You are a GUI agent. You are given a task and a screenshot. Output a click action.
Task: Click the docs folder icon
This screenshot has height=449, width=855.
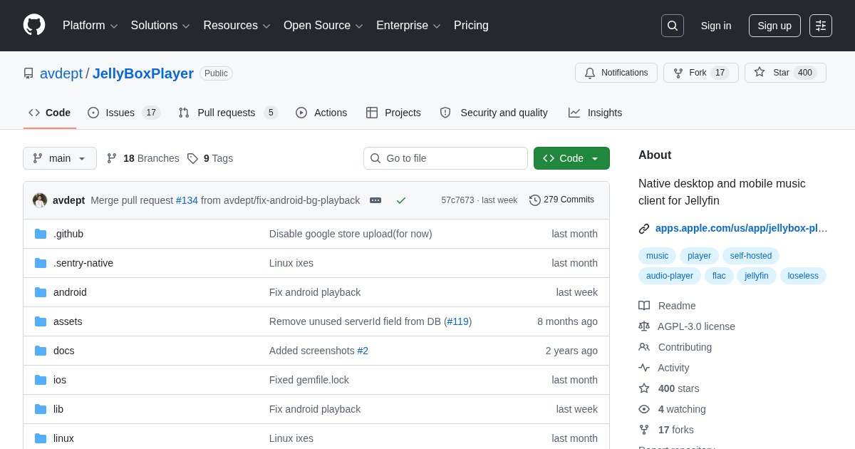click(41, 351)
